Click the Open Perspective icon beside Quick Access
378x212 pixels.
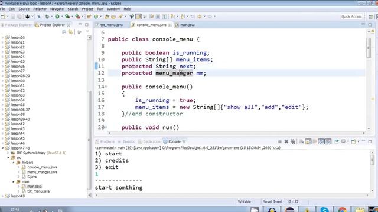coord(370,16)
